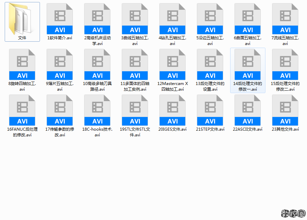
Task: Select the 16FANUC后处理的修改.avi file icon
Action: (22, 110)
